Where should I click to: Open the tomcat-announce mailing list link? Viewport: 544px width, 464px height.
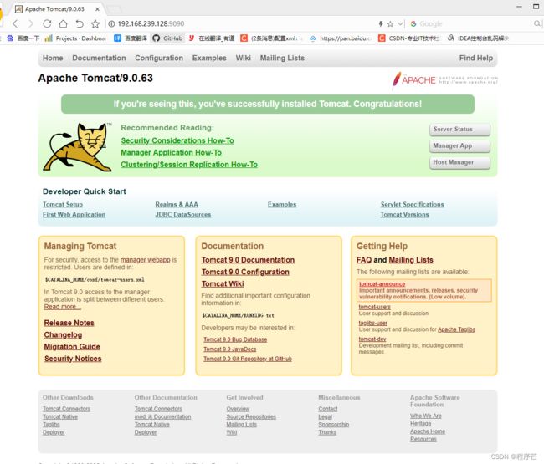point(382,283)
